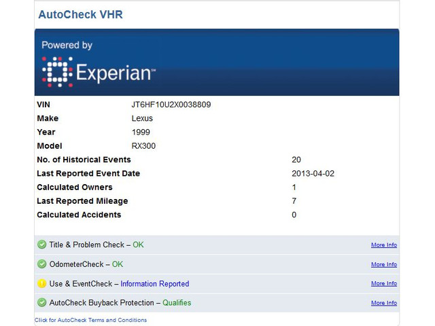Click the green check icon beside Title & Problem Check
435x326 pixels.
click(42, 245)
